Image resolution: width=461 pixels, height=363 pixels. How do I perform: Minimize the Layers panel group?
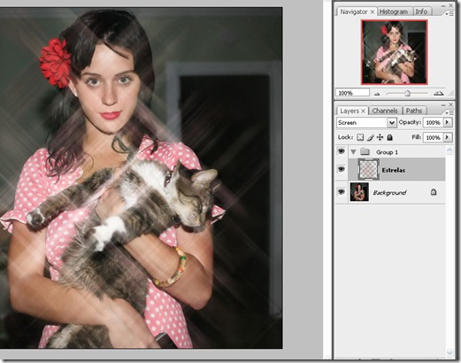point(443,104)
